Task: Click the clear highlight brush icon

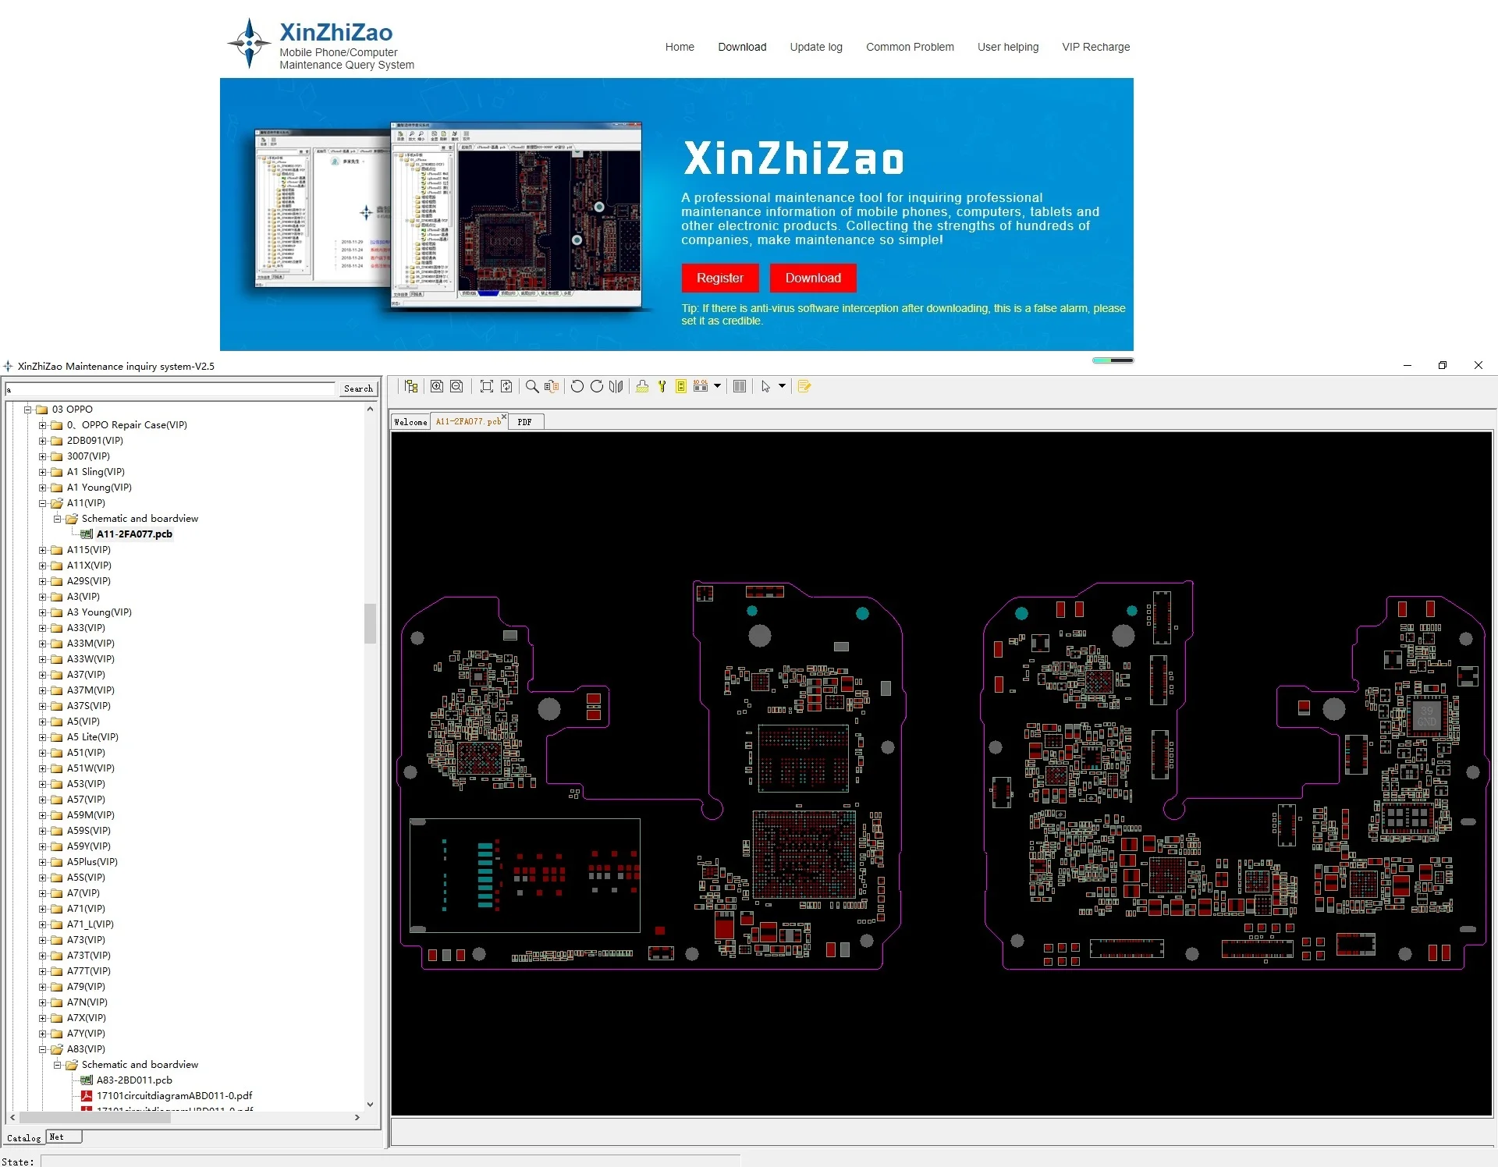Action: pos(642,386)
